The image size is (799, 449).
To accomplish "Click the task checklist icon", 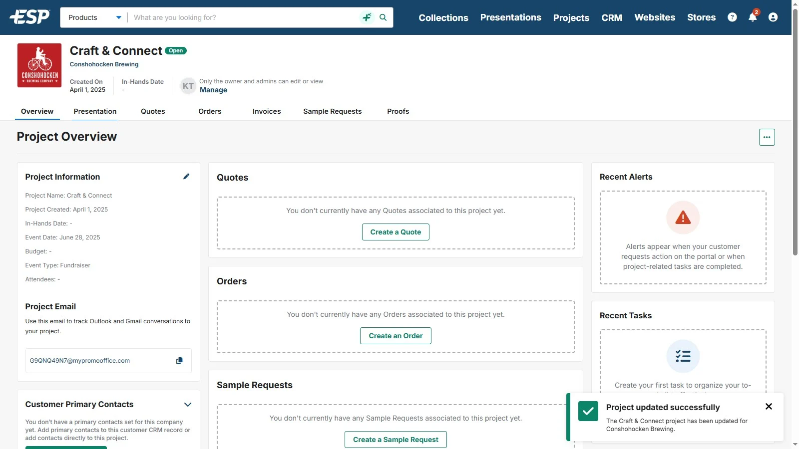I will [x=683, y=356].
